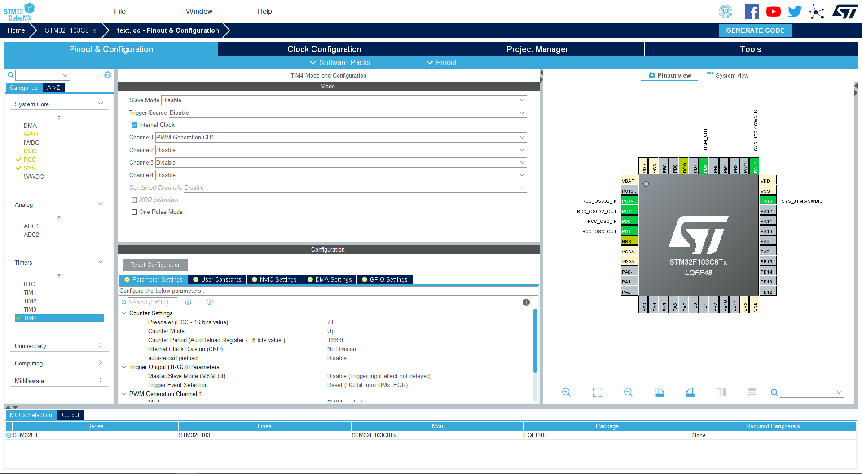Select TIM1 in the Timers list
862x474 pixels.
pyautogui.click(x=30, y=292)
